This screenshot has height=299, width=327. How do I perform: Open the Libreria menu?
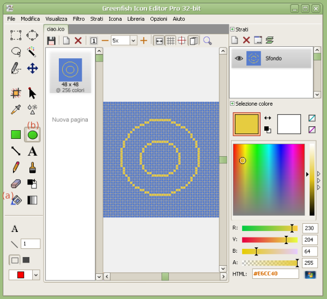(x=136, y=19)
